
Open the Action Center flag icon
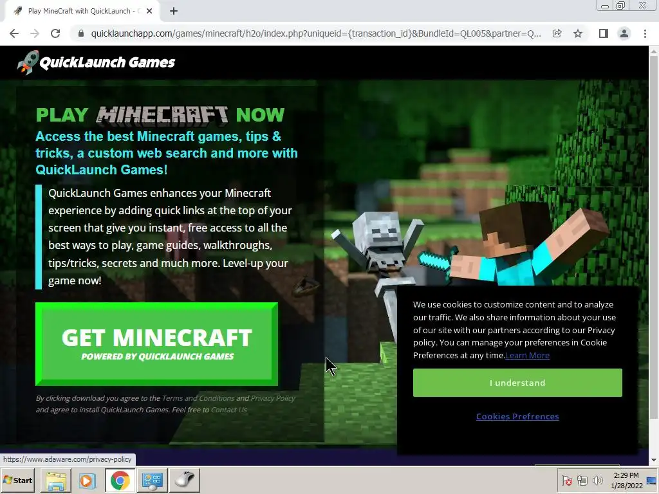[x=566, y=480]
